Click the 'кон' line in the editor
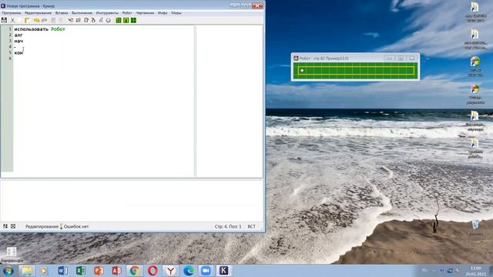493x277 pixels. (18, 53)
